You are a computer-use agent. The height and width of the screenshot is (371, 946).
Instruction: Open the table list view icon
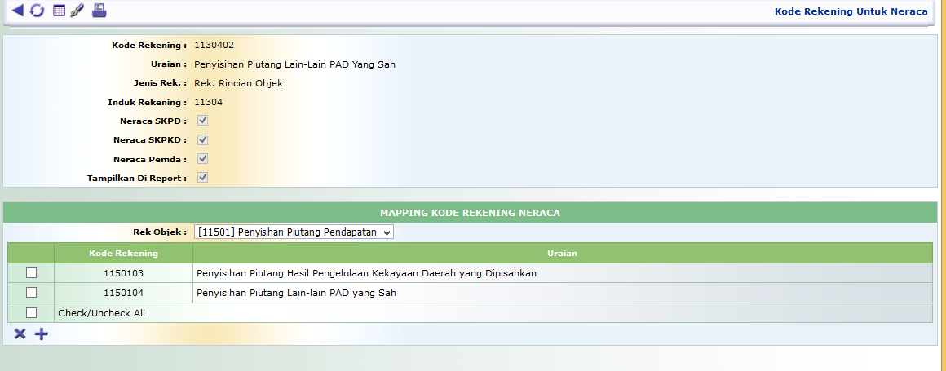click(59, 11)
